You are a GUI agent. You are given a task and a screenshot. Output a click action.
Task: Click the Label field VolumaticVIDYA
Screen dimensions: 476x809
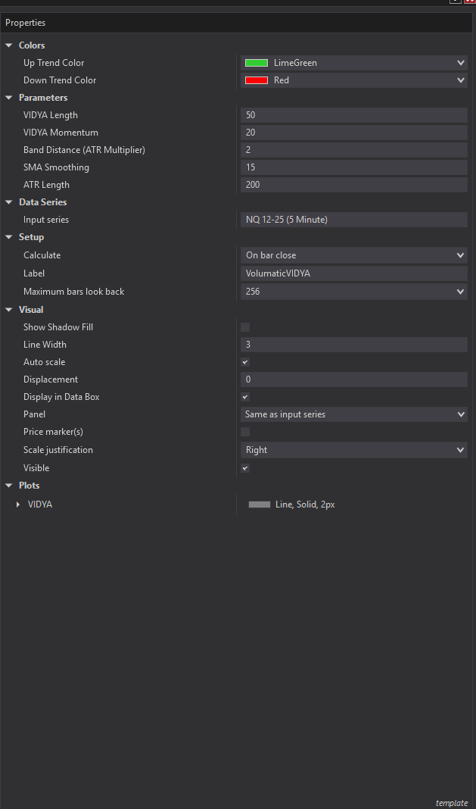(x=353, y=273)
